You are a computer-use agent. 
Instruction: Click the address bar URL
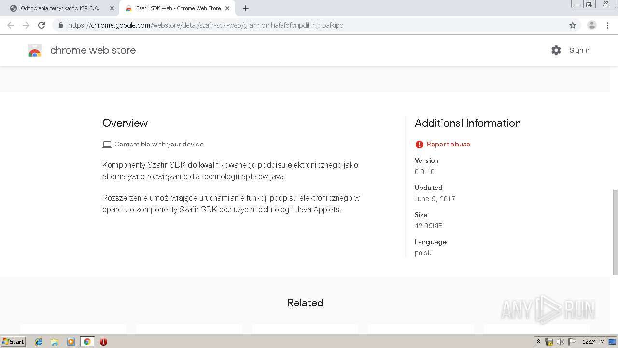(x=205, y=25)
